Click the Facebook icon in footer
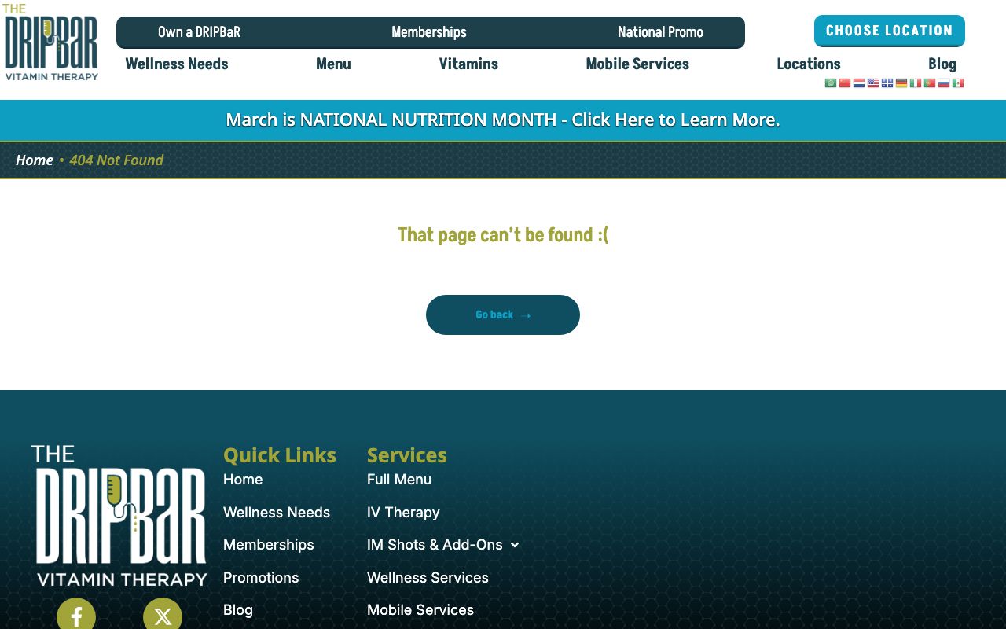The height and width of the screenshot is (629, 1006). 76,616
